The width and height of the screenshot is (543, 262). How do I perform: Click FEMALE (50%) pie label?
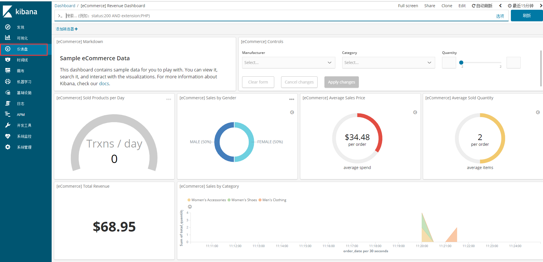pos(270,142)
